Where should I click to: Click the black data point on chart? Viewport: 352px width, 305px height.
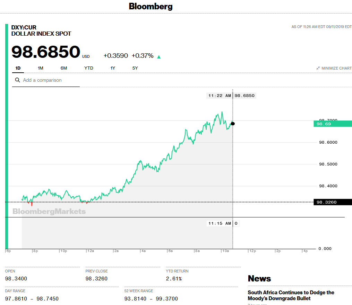(x=233, y=124)
